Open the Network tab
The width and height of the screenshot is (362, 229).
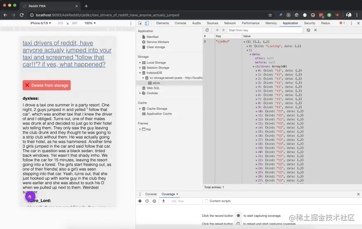pyautogui.click(x=230, y=23)
